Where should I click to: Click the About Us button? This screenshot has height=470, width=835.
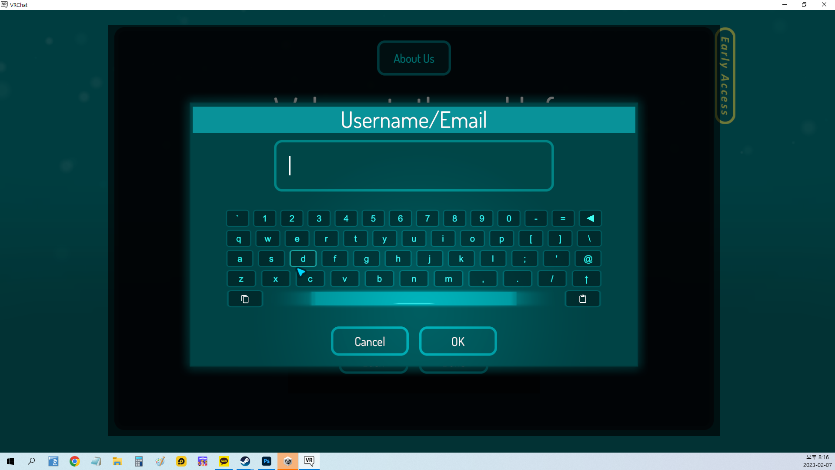(414, 58)
